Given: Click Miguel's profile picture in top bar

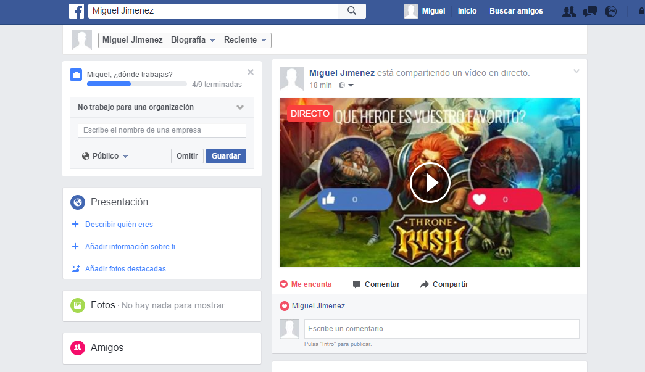Looking at the screenshot, I should [411, 11].
